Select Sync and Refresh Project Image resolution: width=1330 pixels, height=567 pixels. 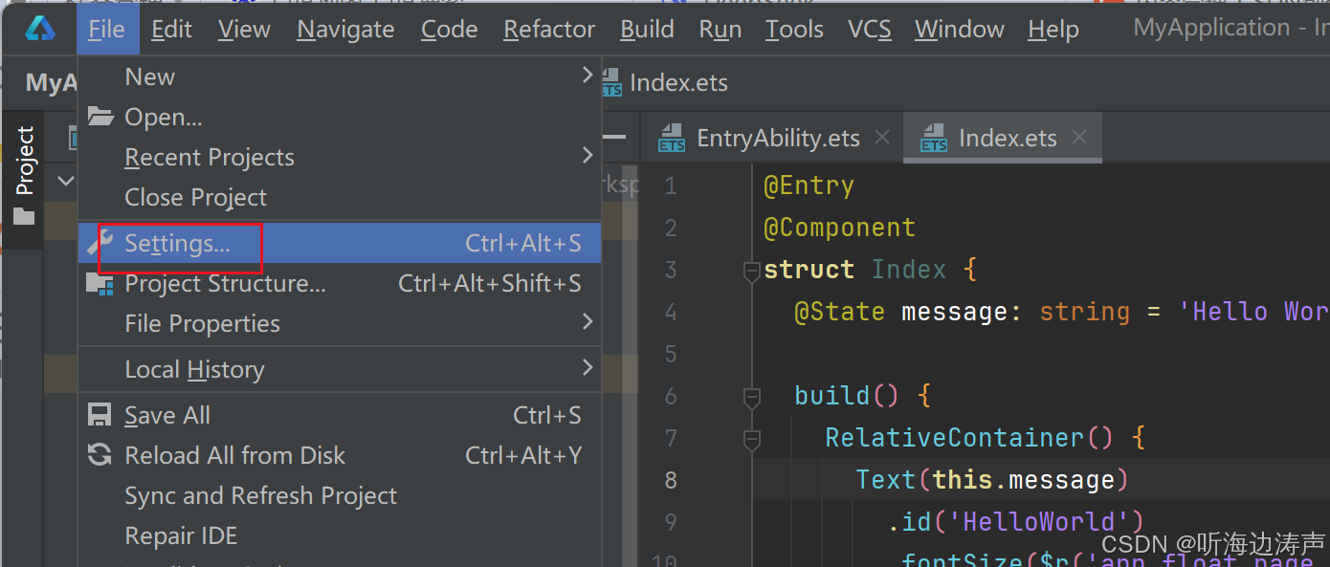340,495
